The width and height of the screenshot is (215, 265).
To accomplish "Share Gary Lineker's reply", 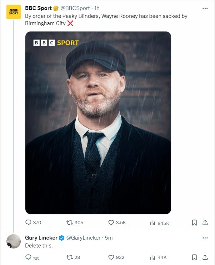I will (x=205, y=257).
